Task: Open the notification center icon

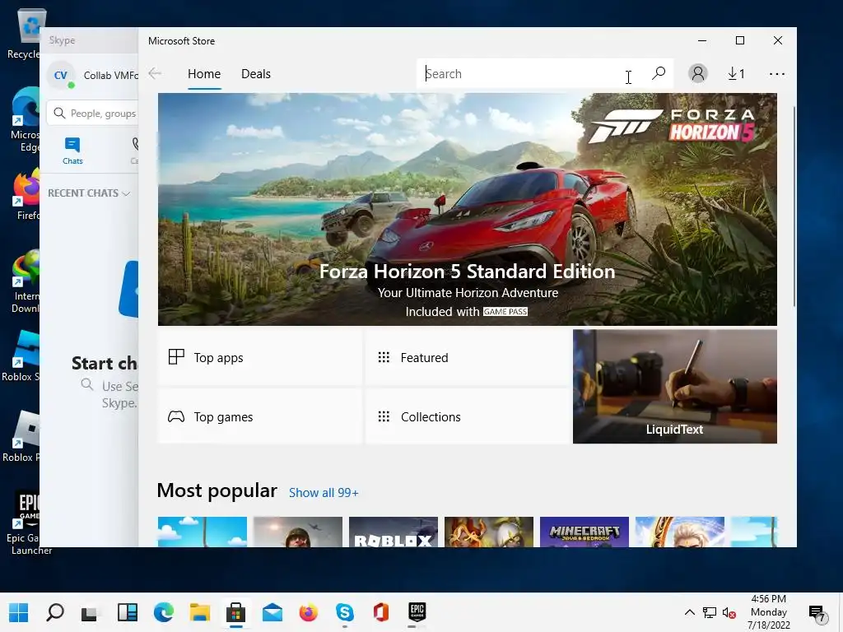Action: click(817, 612)
